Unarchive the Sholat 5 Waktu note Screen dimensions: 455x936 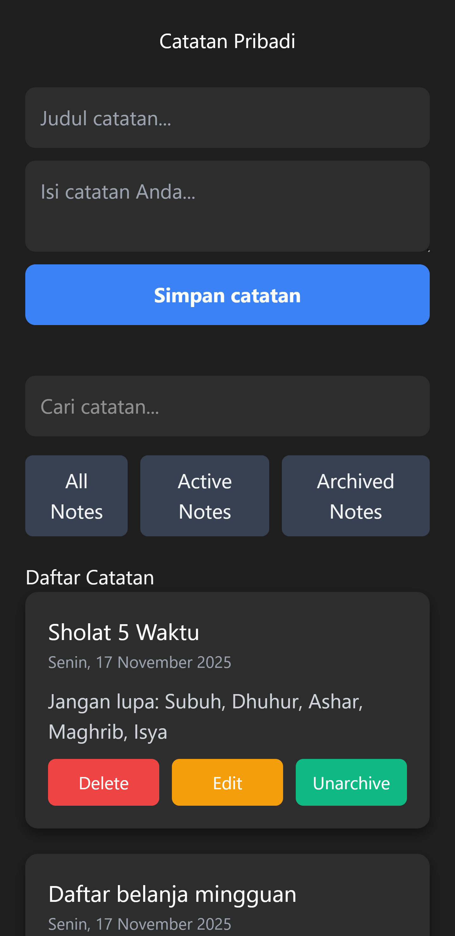tap(351, 782)
